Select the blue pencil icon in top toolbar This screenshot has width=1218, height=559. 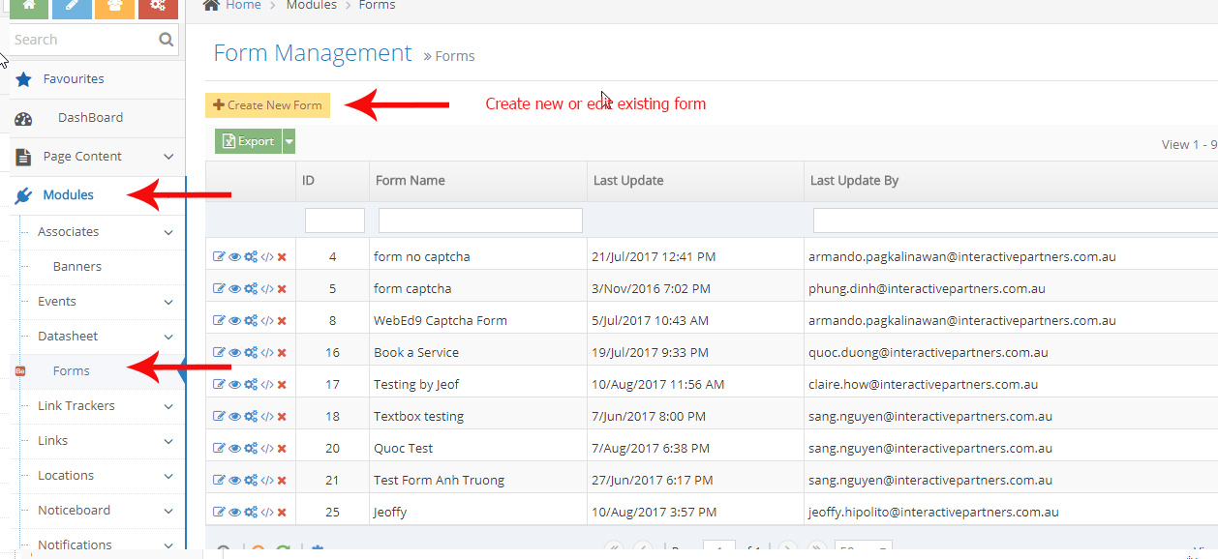70,8
